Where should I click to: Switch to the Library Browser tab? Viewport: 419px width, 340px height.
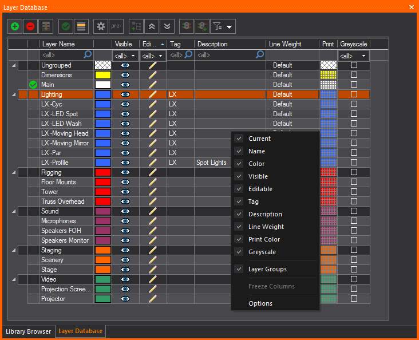pos(28,331)
